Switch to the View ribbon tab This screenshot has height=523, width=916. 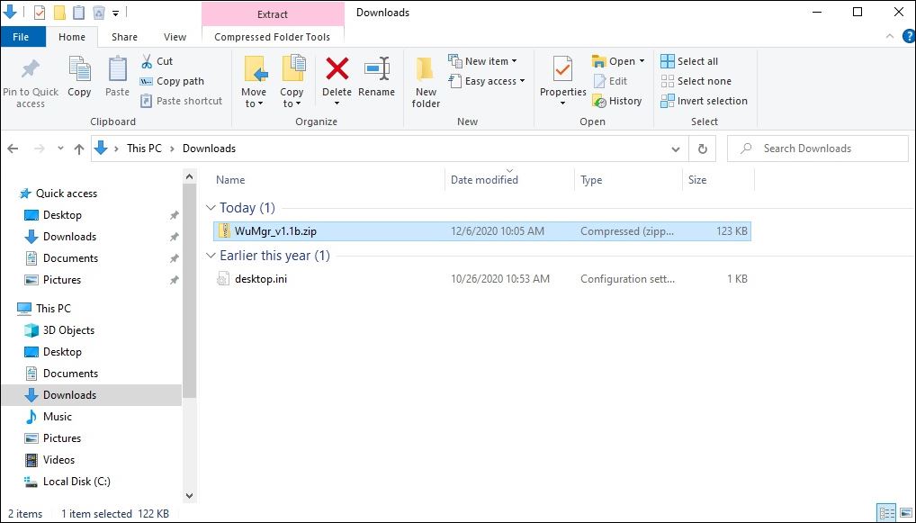pyautogui.click(x=175, y=37)
